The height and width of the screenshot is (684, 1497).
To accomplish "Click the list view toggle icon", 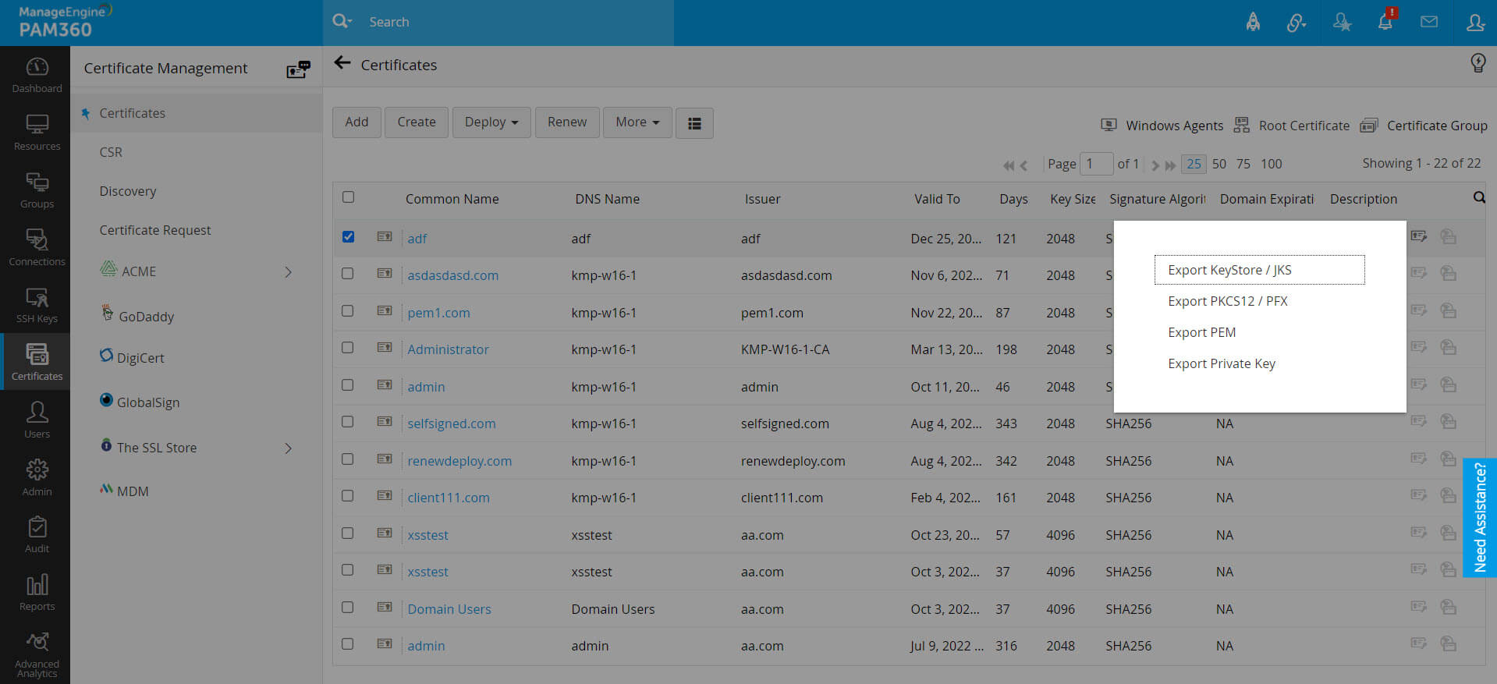I will 694,123.
